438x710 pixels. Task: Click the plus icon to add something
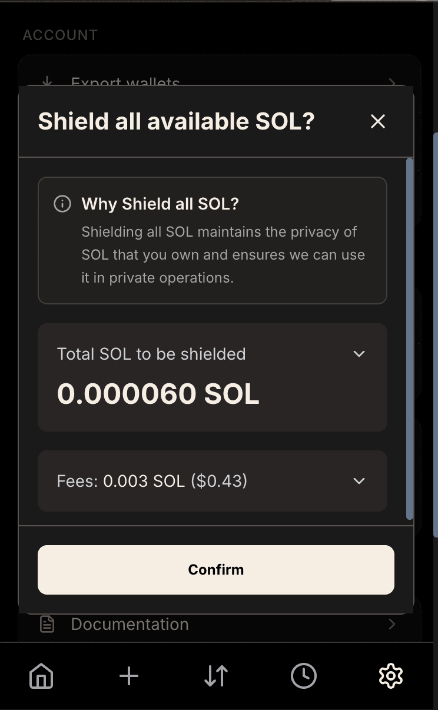pyautogui.click(x=128, y=676)
